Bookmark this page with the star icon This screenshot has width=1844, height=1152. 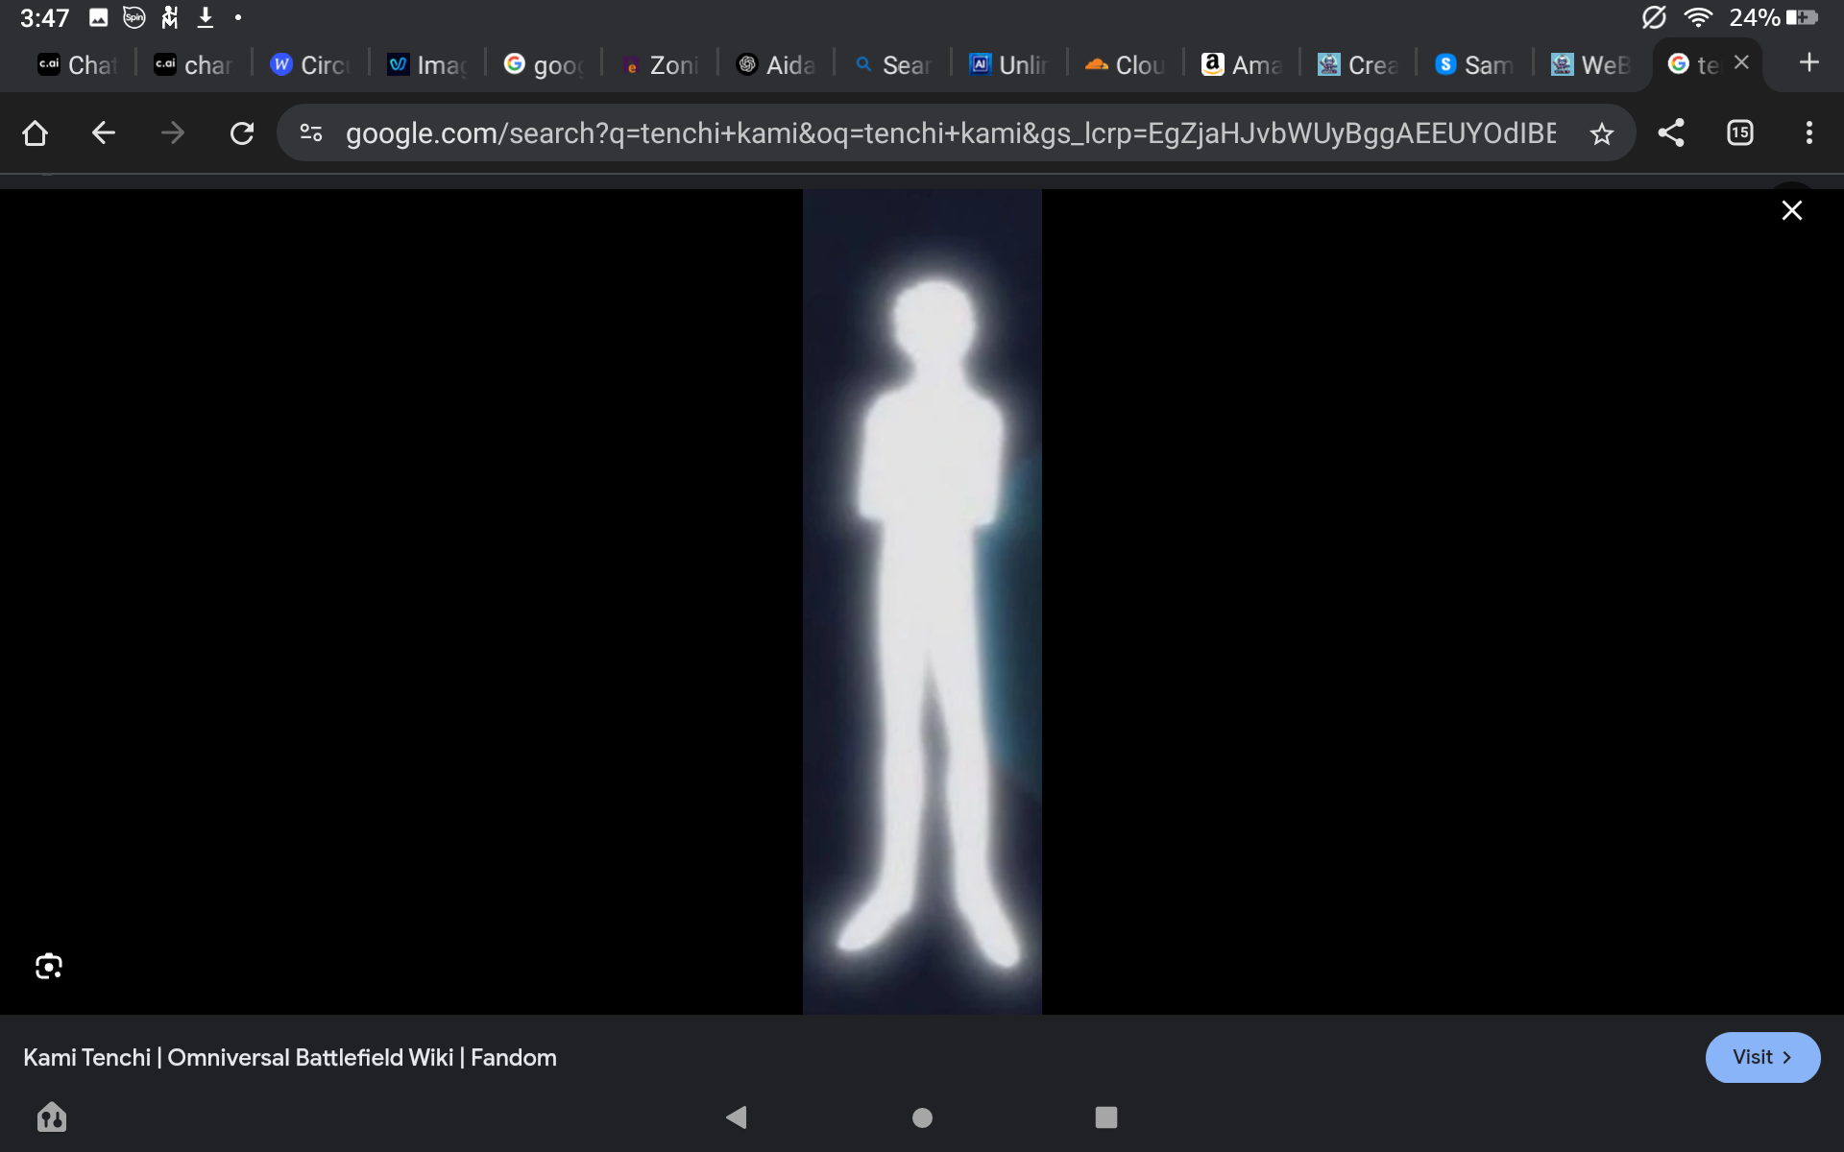[1601, 133]
